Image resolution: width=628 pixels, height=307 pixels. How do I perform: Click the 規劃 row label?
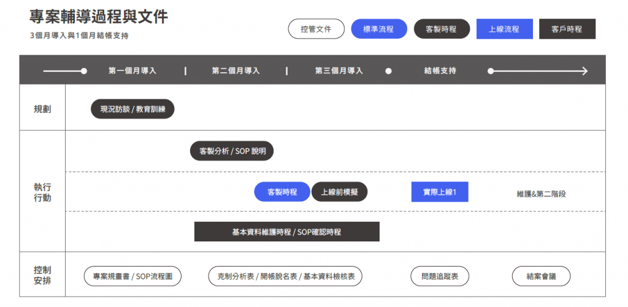[x=42, y=109]
